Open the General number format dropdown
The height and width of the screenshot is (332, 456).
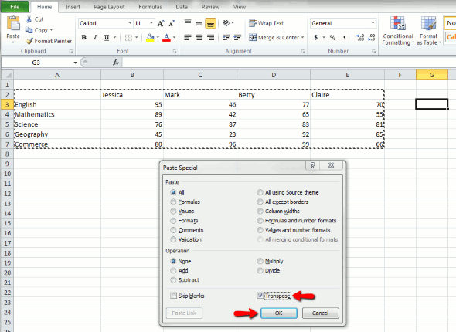tap(373, 23)
